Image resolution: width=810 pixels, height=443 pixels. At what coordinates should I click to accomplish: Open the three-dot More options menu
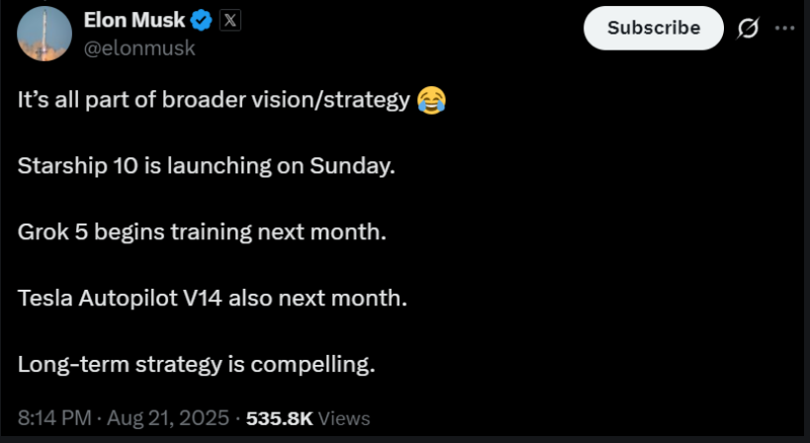pos(785,28)
